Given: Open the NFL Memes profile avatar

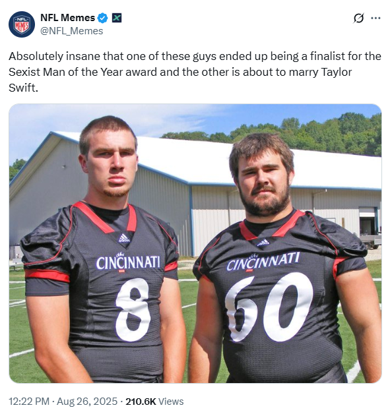Looking at the screenshot, I should coord(22,24).
